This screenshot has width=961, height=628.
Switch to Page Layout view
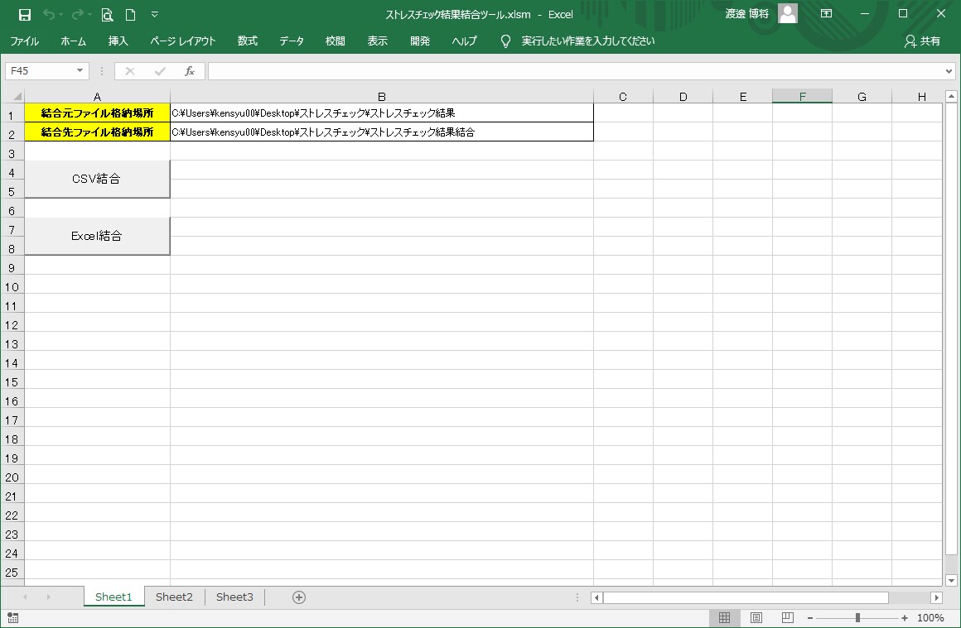(756, 618)
